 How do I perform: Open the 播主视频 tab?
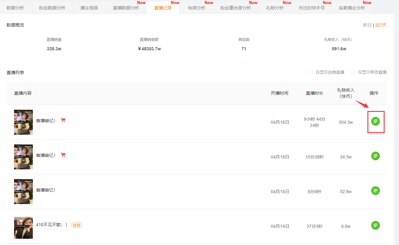89,8
